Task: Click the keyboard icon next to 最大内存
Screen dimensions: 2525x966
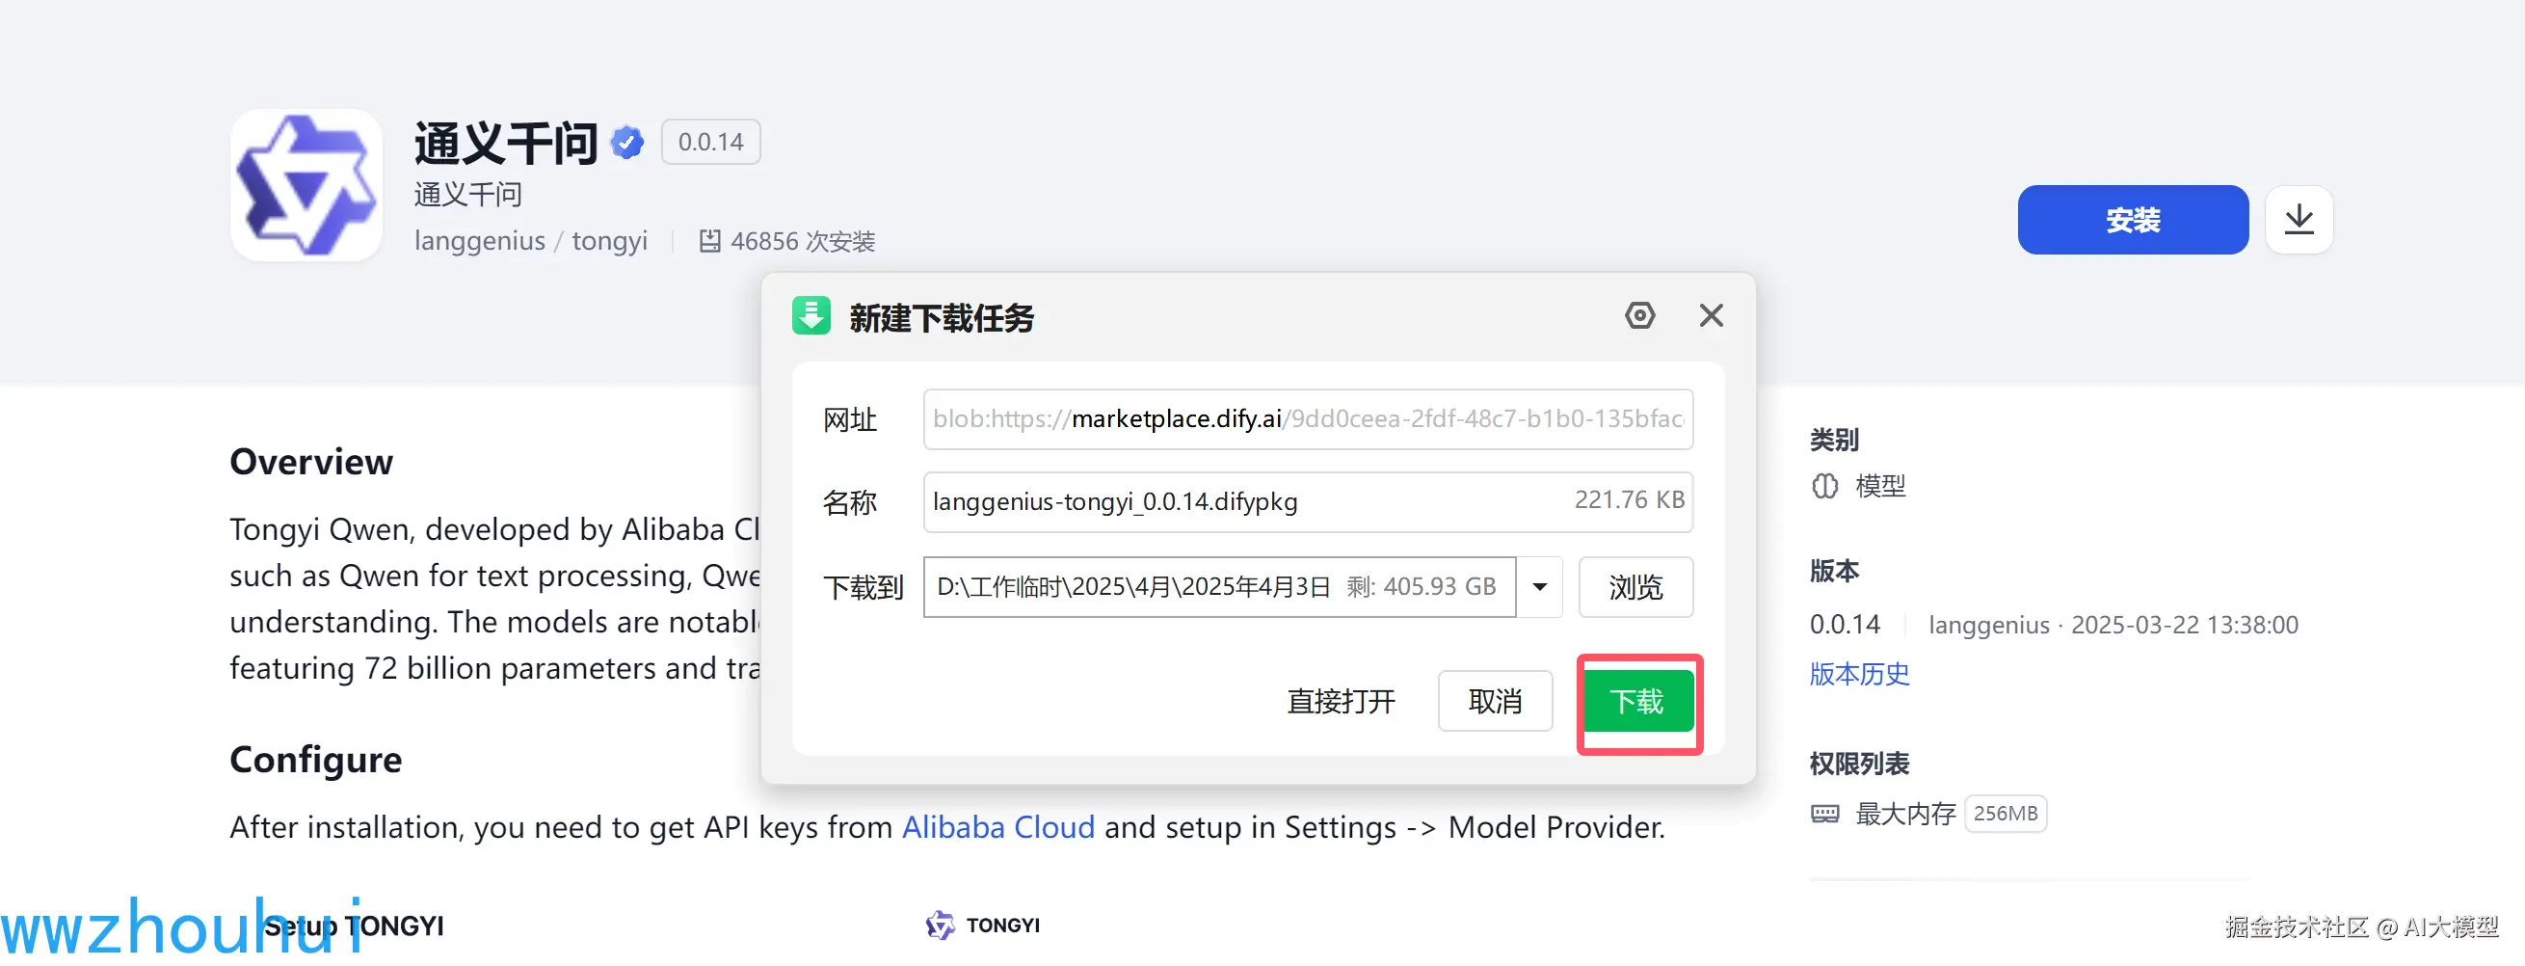Action: [x=1824, y=813]
